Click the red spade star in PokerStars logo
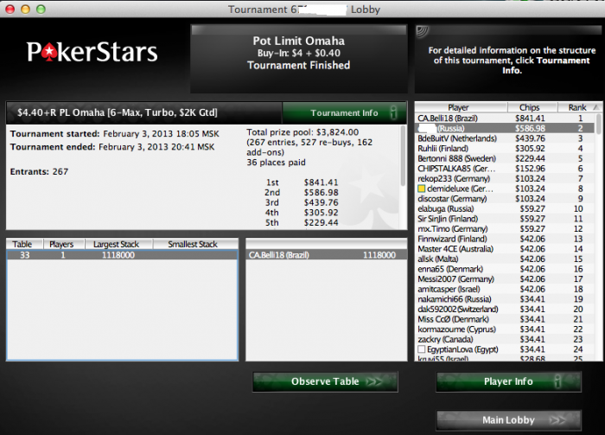The height and width of the screenshot is (435, 605). tap(49, 54)
